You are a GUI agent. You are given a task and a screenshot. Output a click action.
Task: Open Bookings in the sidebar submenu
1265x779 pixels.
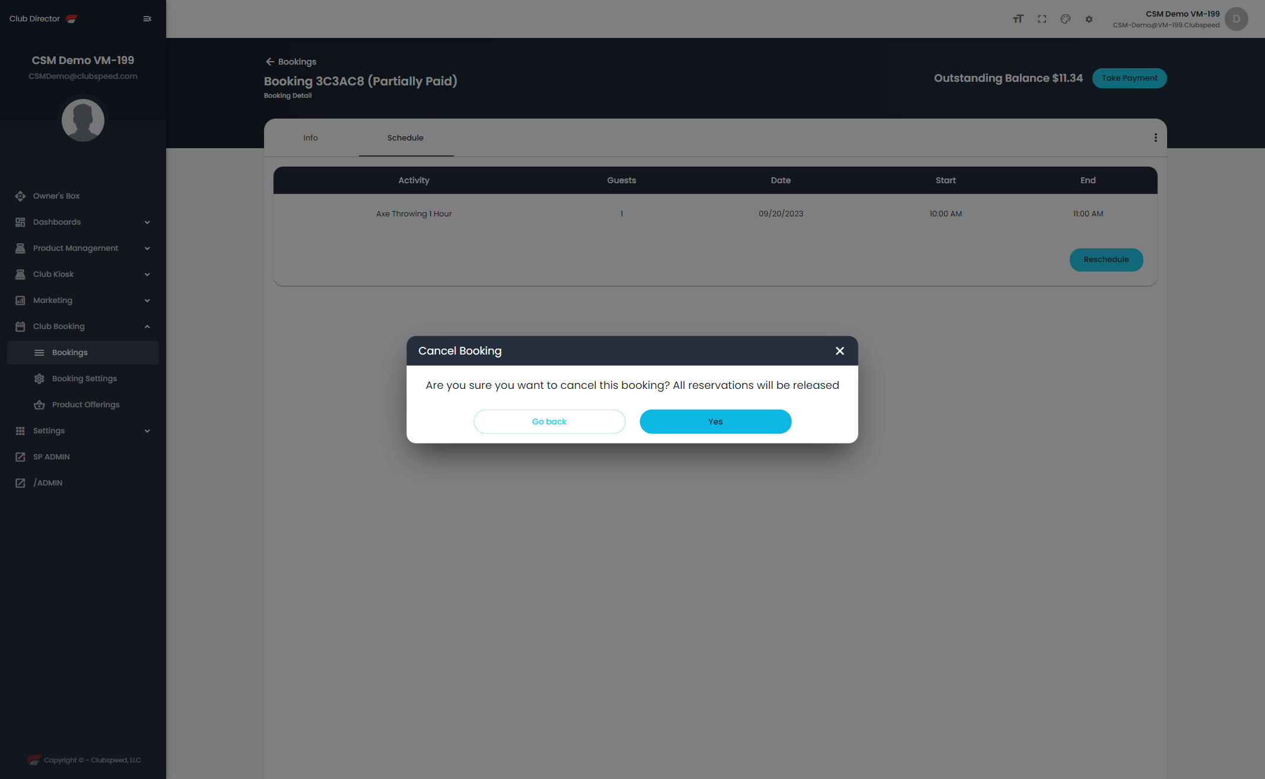[83, 353]
